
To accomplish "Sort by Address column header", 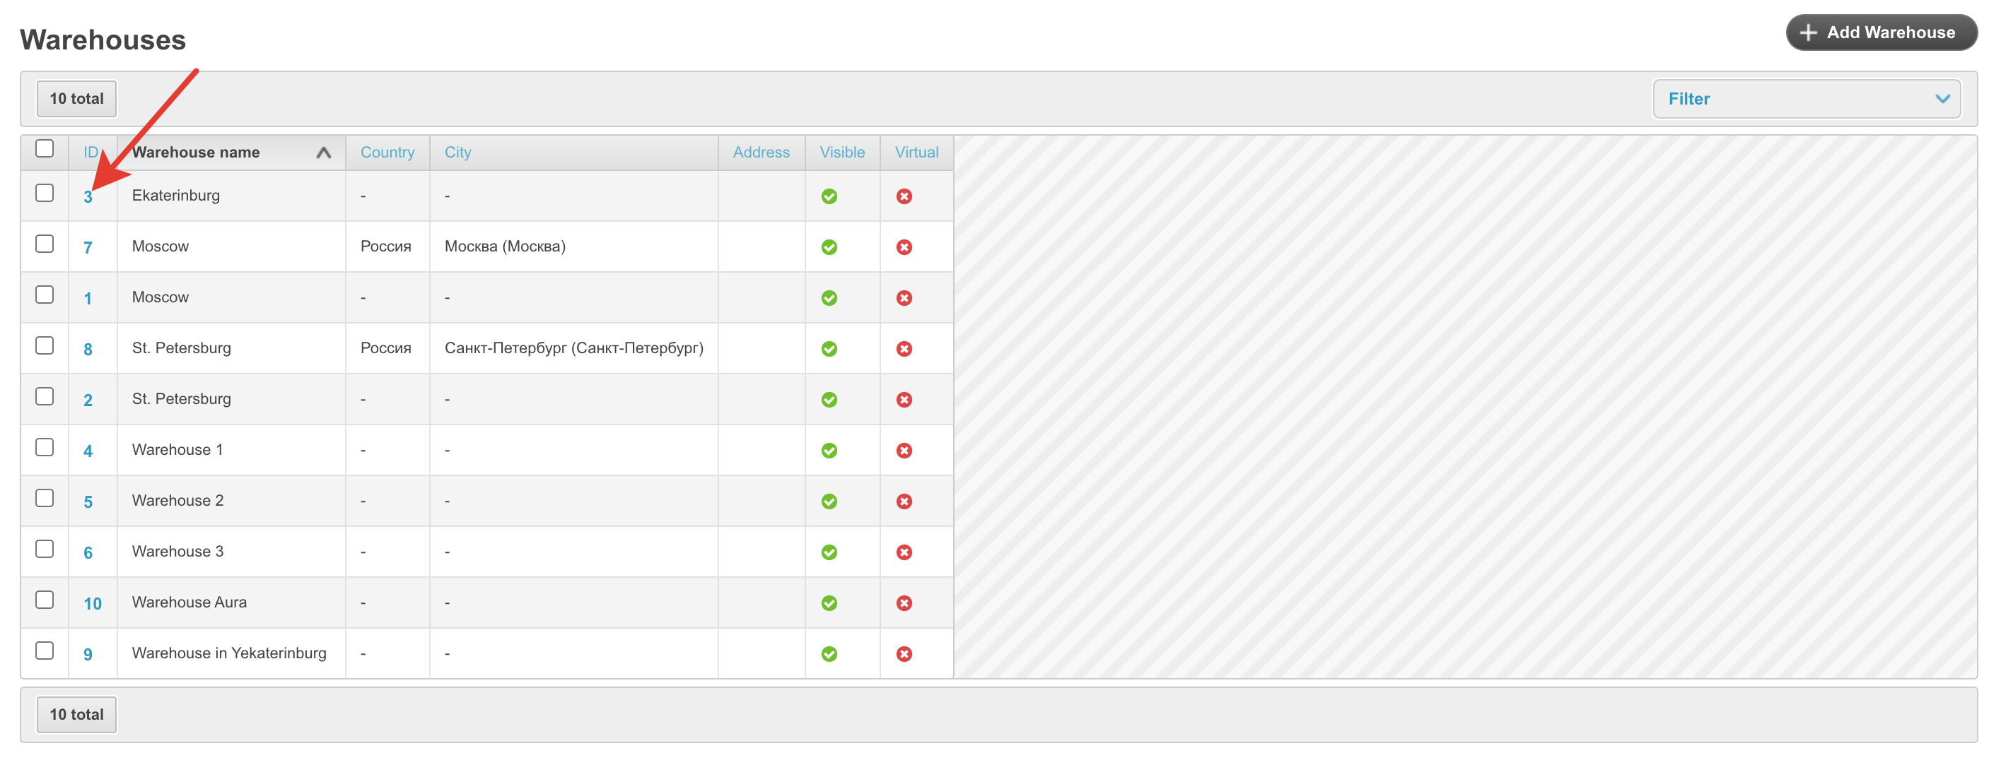I will click(761, 153).
